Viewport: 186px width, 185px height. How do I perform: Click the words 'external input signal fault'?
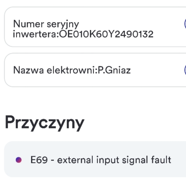pos(114,160)
